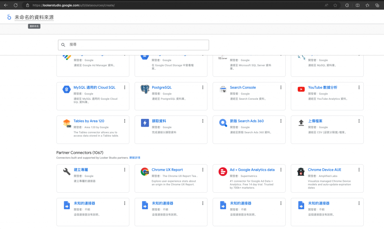Select the Tables by Area 120 title
The image size is (384, 229).
[88, 121]
